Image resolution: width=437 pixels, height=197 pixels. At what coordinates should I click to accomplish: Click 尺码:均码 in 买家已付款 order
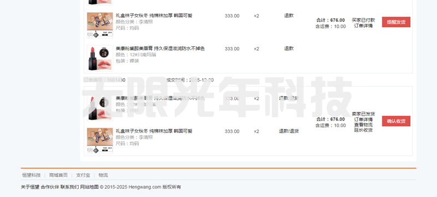127,28
